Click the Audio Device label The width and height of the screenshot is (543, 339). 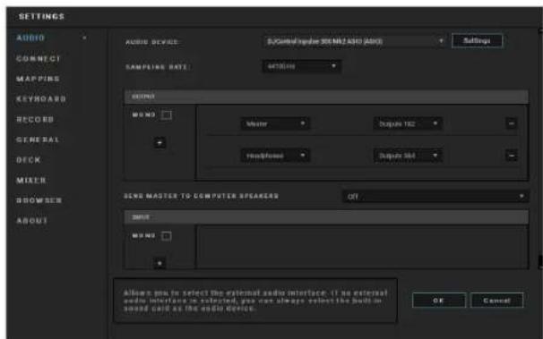(152, 42)
